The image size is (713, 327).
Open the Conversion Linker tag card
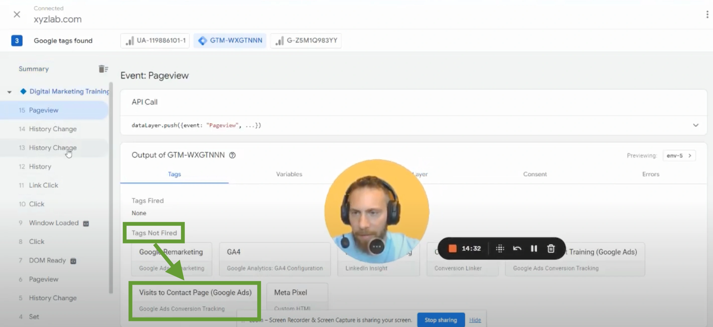coord(463,268)
